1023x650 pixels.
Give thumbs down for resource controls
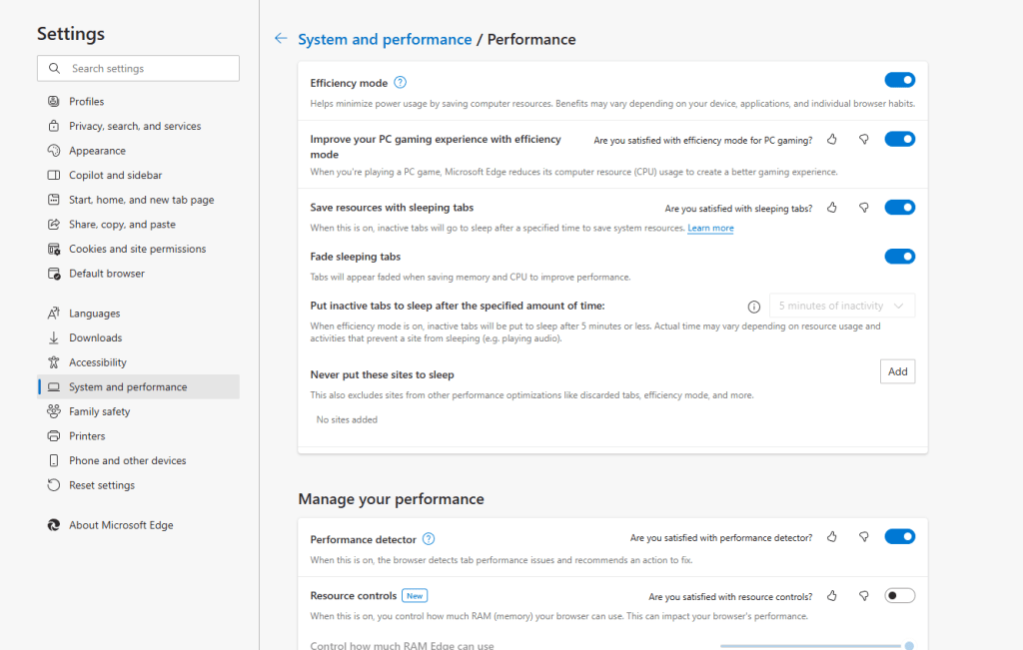864,596
